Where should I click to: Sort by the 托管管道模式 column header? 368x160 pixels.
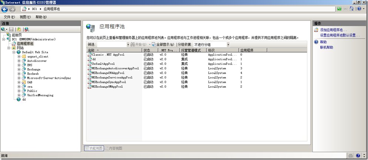(193, 50)
